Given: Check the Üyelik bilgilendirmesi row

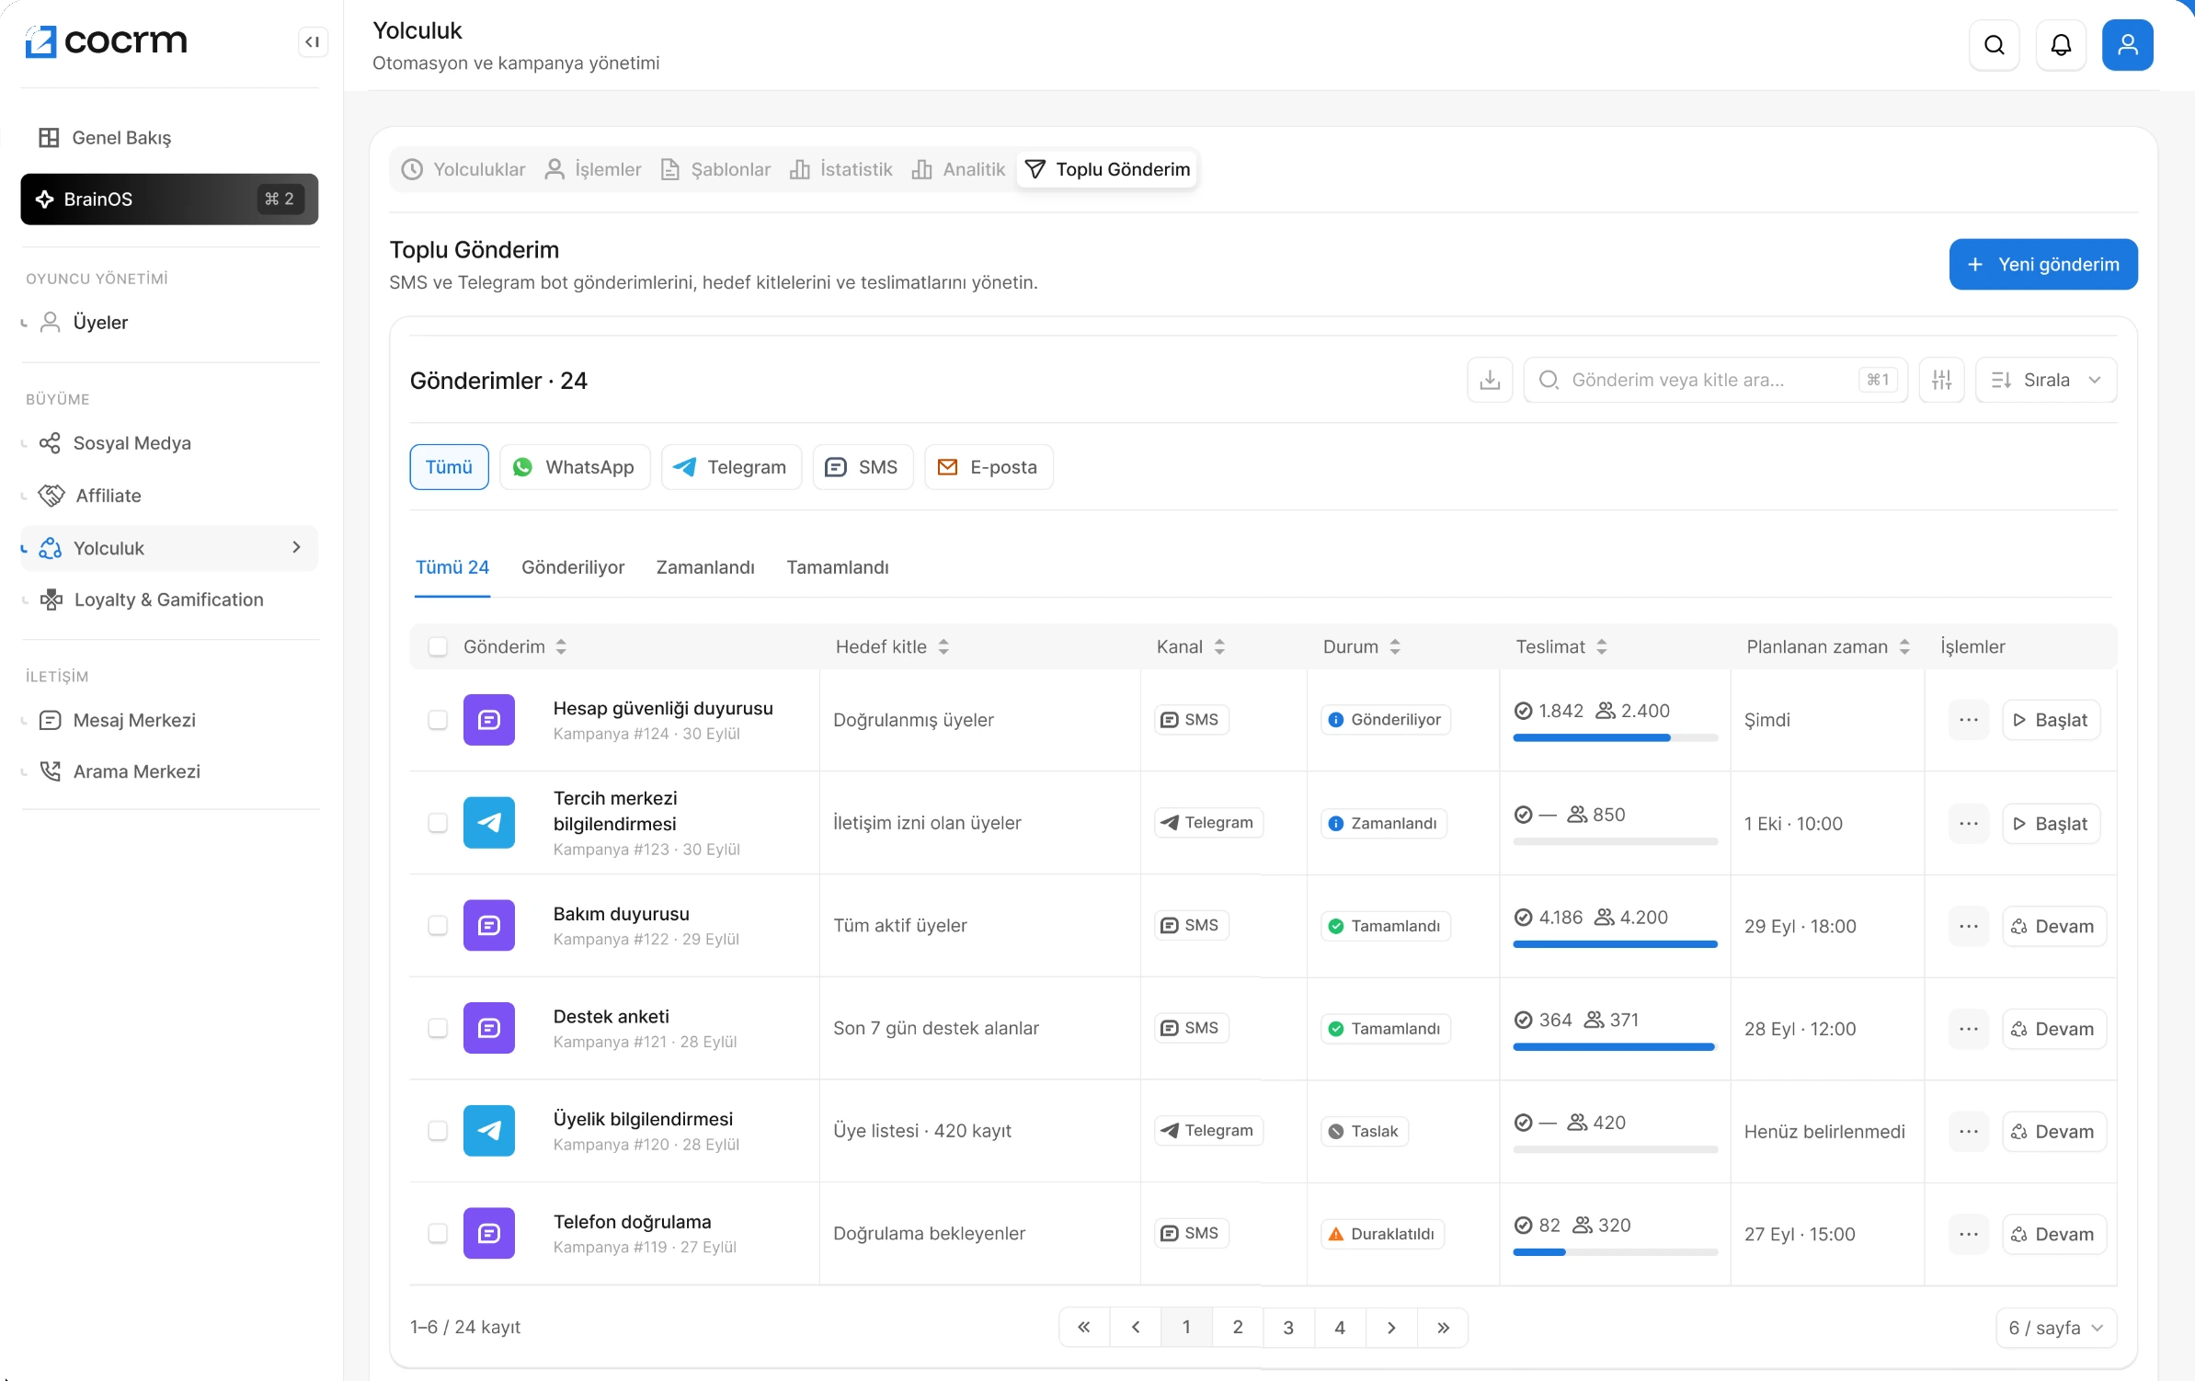Looking at the screenshot, I should tap(438, 1131).
